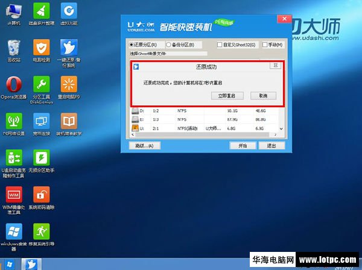Image resolution: width=362 pixels, height=270 pixels.
Task: Click the 立即重启 button
Action: tap(227, 96)
